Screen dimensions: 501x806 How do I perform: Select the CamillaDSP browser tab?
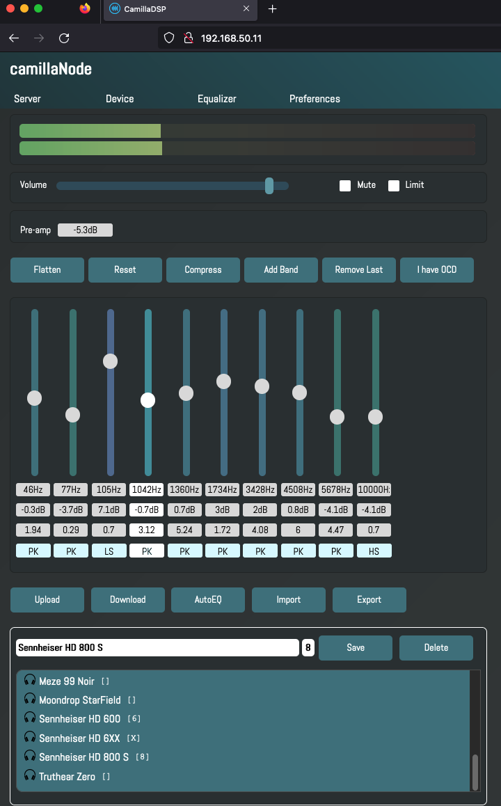tap(180, 9)
